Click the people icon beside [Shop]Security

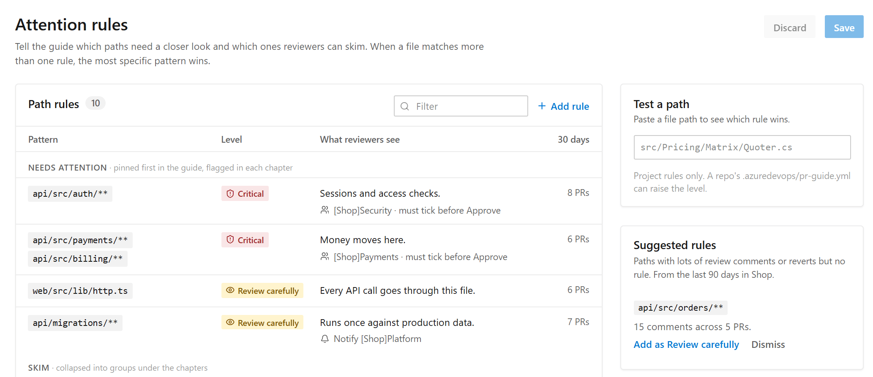pos(325,210)
